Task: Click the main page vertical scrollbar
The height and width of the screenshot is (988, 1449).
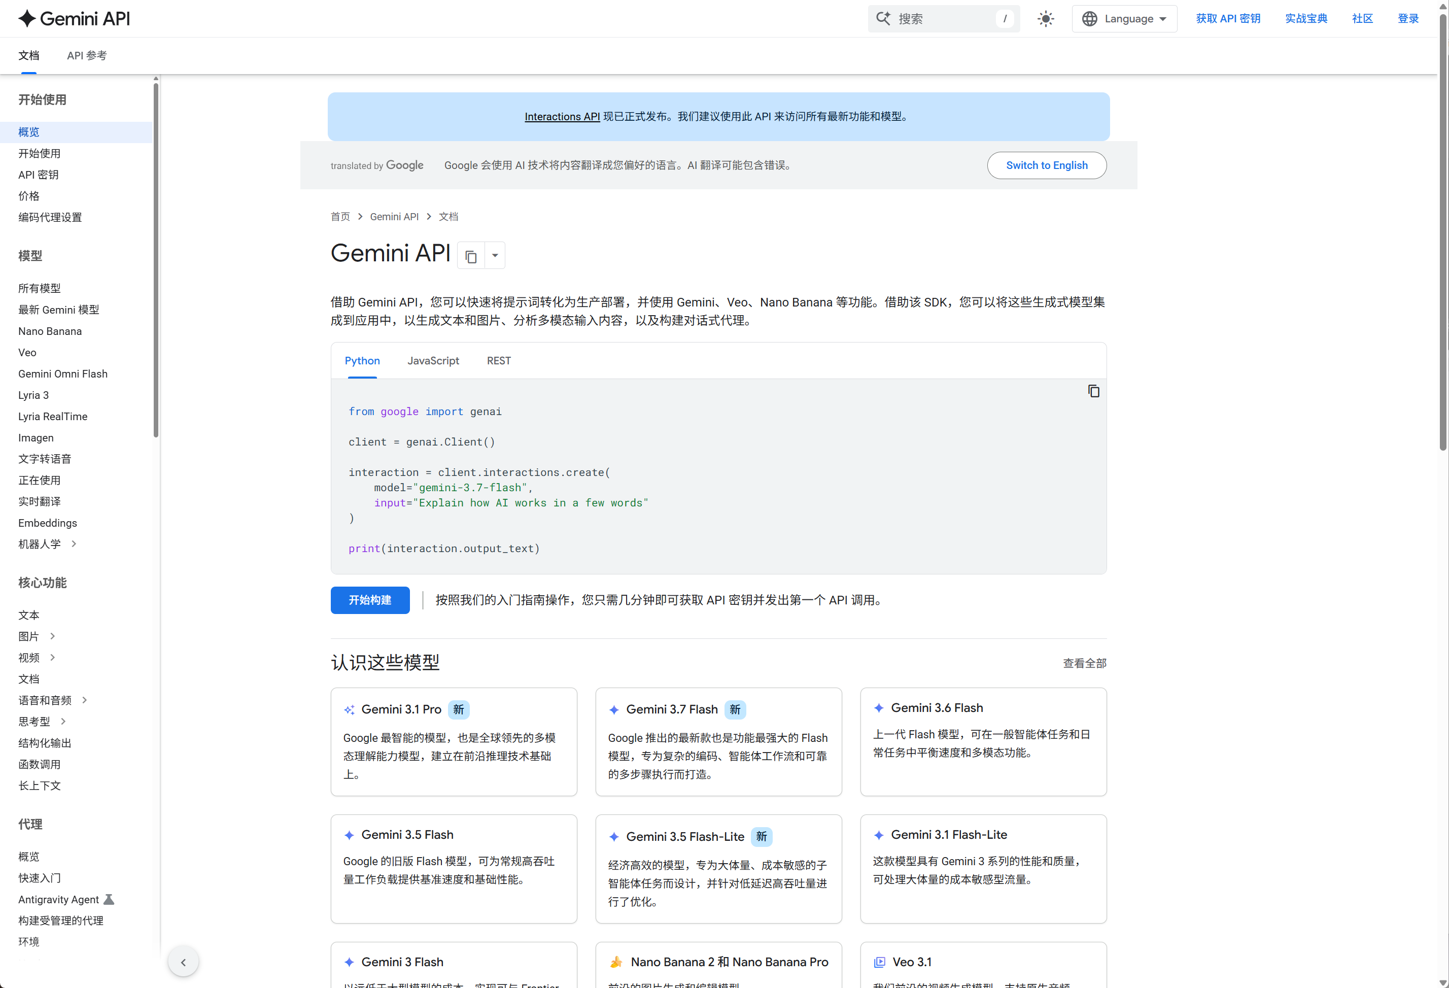Action: pyautogui.click(x=1443, y=231)
